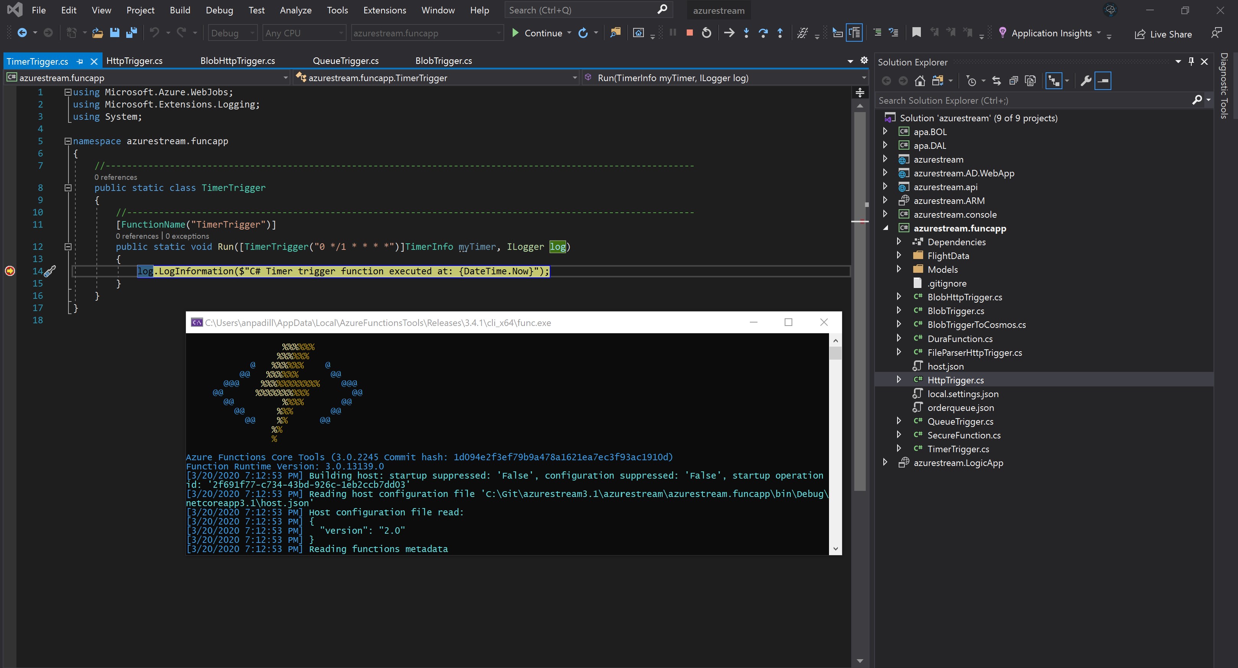The width and height of the screenshot is (1238, 668).
Task: Click the Step Over icon
Action: [x=763, y=33]
